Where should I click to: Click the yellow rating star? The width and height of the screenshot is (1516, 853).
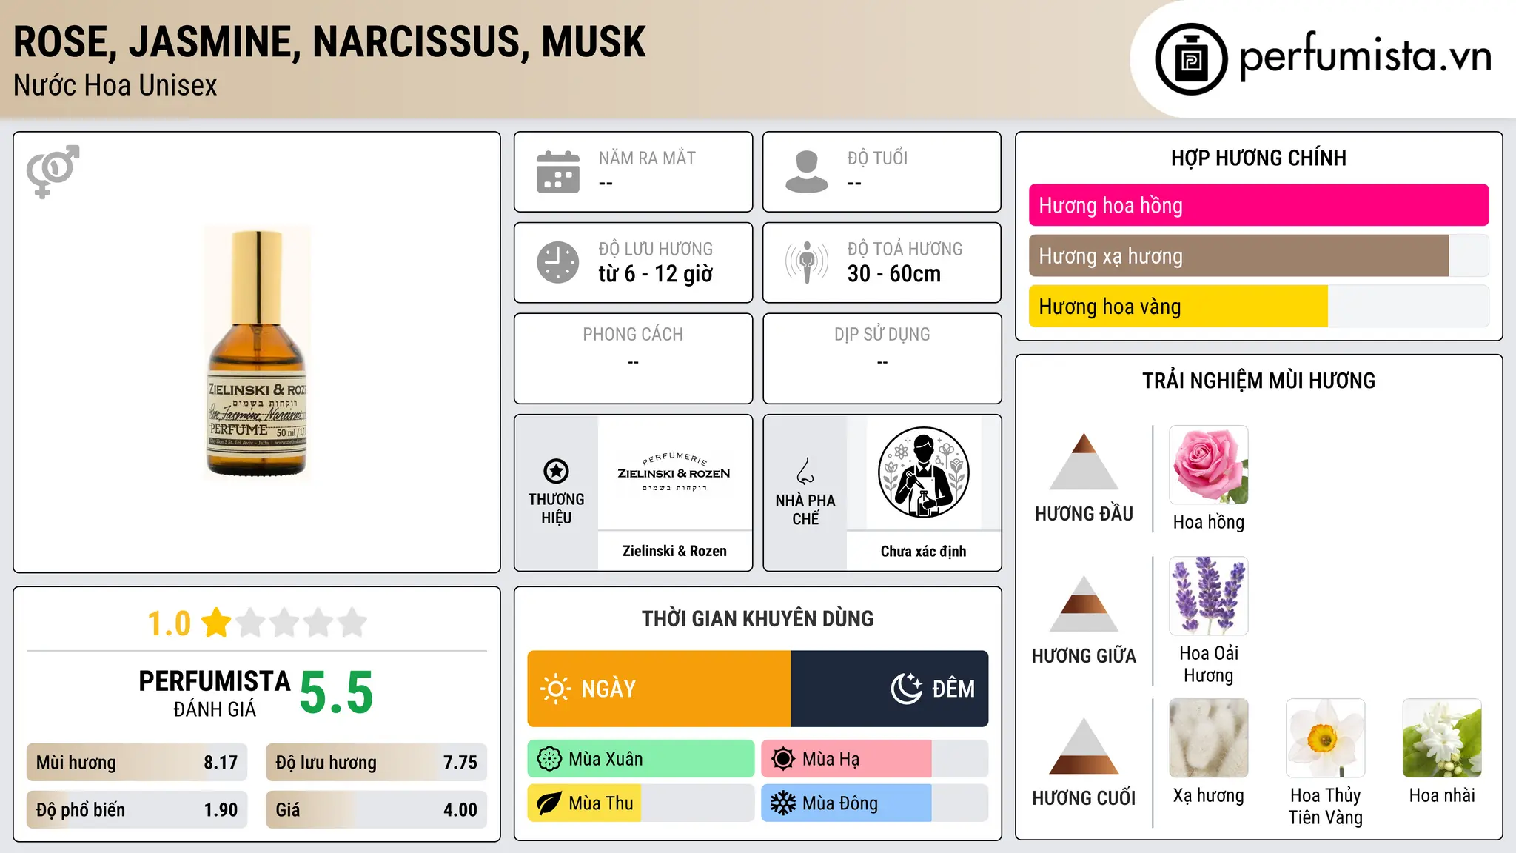click(216, 623)
